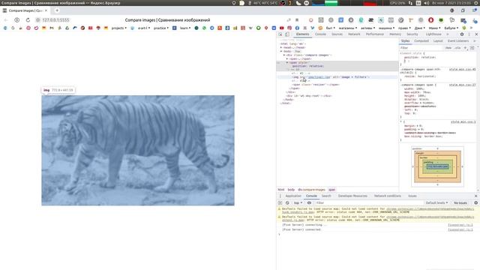Open the Memory tab

395,34
